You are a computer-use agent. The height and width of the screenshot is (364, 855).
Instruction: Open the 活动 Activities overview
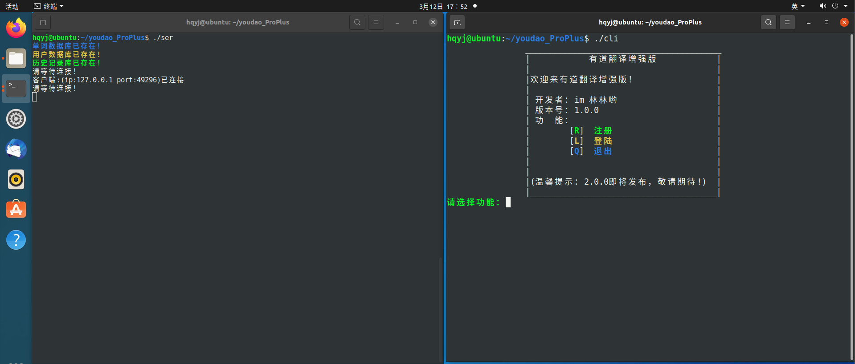pos(12,6)
